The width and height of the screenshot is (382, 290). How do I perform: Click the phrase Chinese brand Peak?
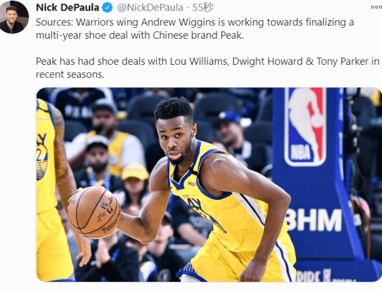pyautogui.click(x=198, y=36)
